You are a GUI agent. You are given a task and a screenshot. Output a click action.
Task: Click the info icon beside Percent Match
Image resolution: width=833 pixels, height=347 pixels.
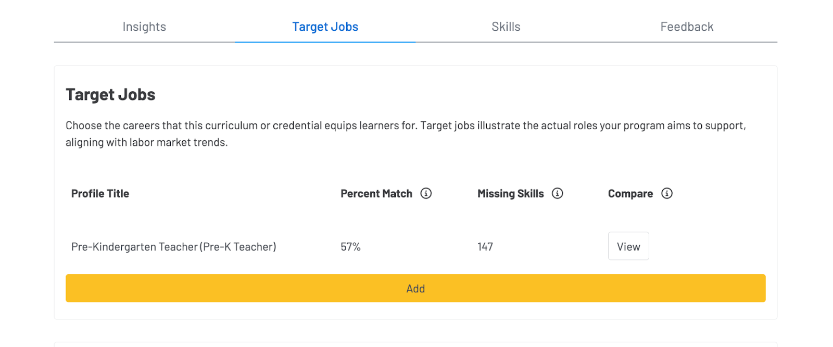pos(426,193)
